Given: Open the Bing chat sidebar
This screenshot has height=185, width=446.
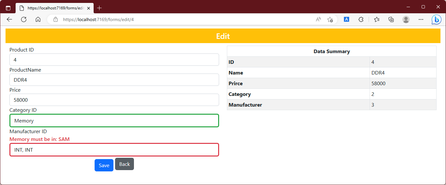Looking at the screenshot, I should 436,19.
